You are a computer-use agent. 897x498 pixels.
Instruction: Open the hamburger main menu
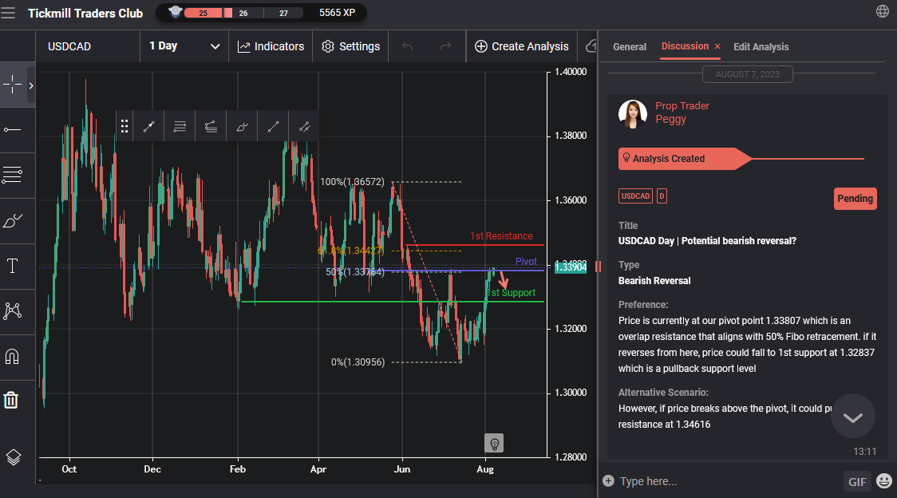(8, 13)
